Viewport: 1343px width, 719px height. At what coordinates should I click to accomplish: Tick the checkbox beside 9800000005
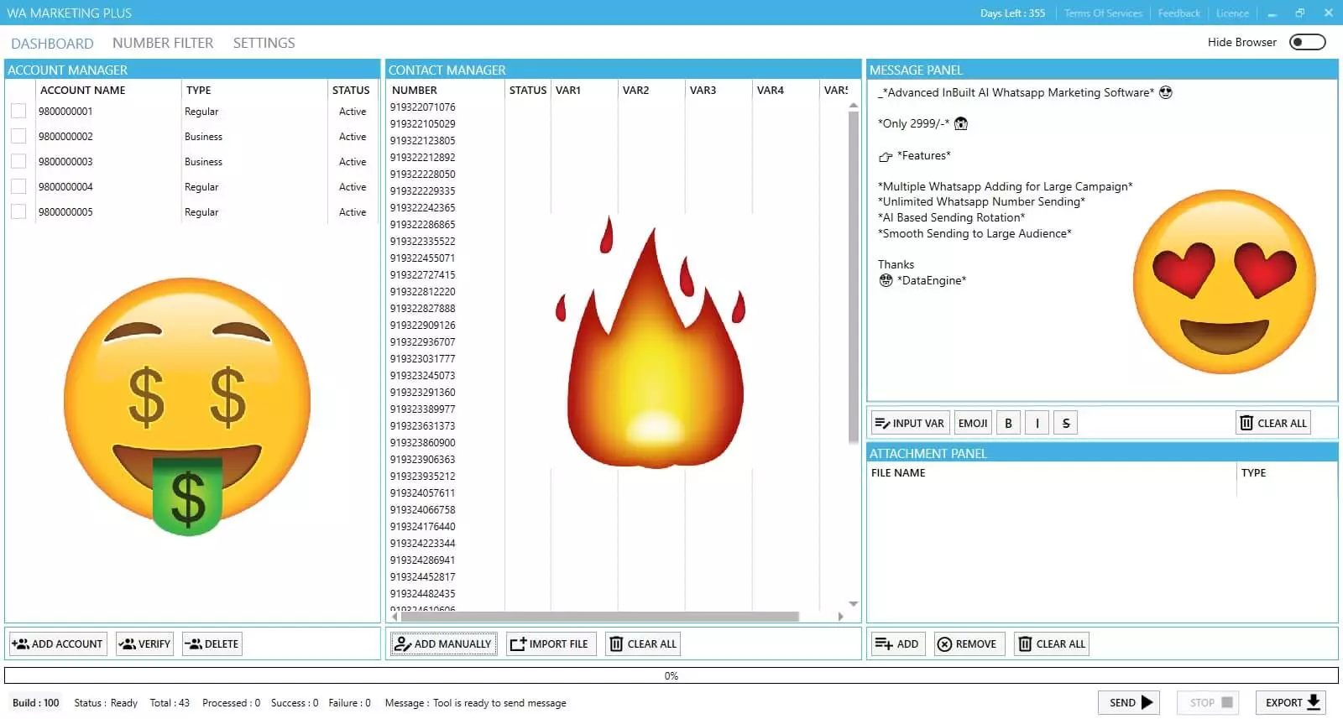pyautogui.click(x=18, y=212)
